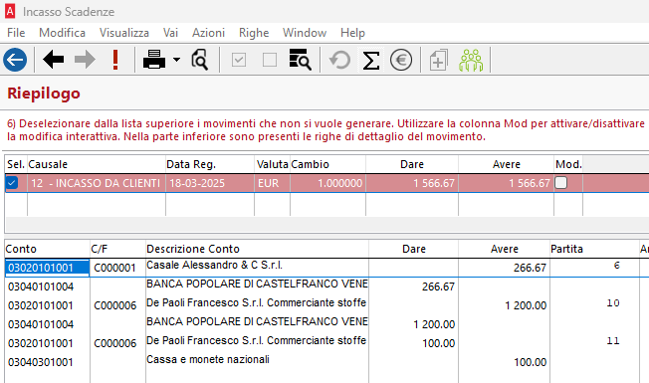649x383 pixels.
Task: Click the EUR currency cell
Action: (272, 183)
